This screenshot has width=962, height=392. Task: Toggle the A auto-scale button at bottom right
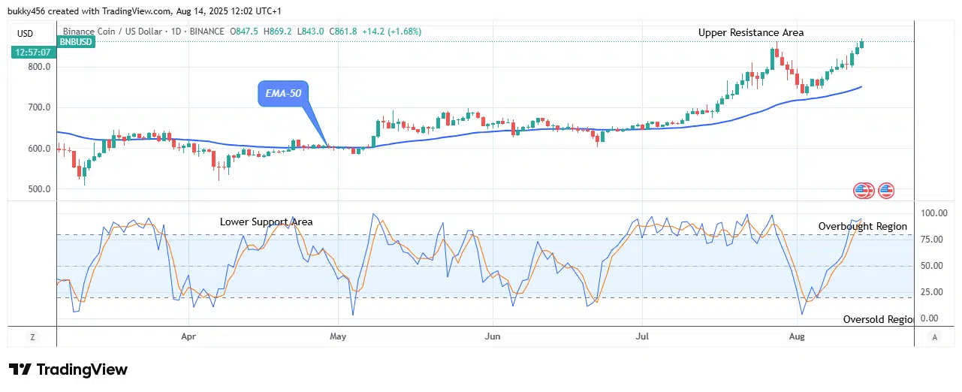click(x=935, y=337)
